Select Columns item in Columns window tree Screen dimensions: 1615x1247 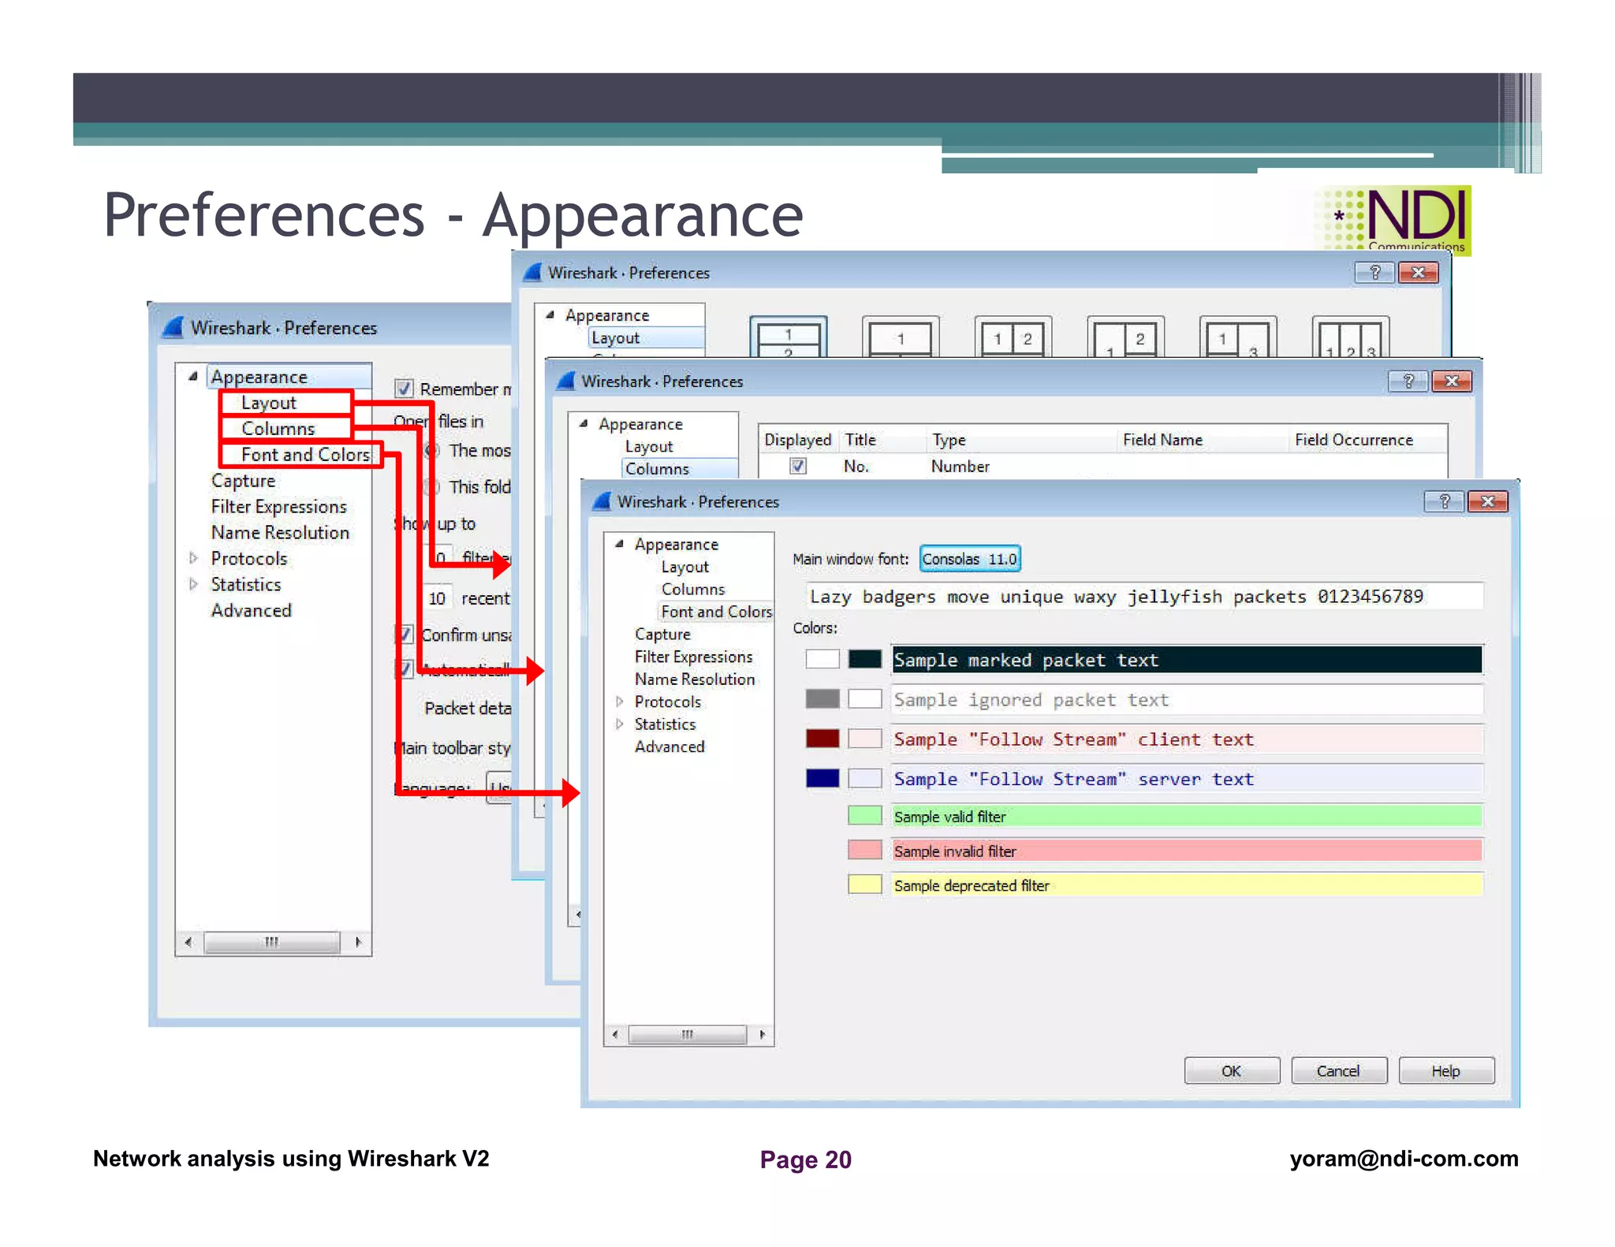(x=657, y=468)
